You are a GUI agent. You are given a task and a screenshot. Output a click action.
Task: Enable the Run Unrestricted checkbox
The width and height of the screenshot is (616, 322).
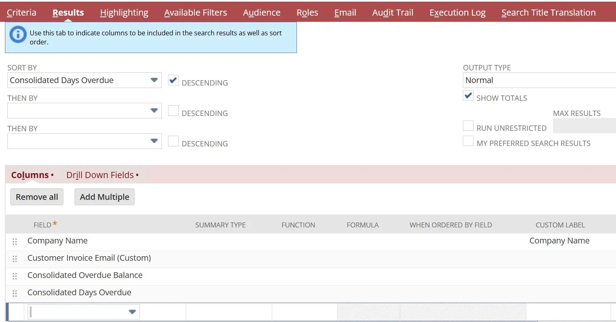[468, 125]
